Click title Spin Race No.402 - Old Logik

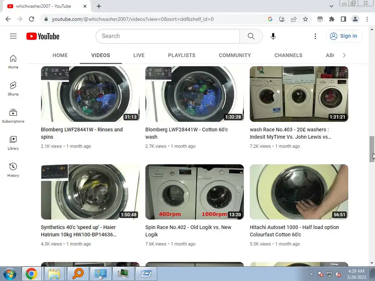[188, 231]
